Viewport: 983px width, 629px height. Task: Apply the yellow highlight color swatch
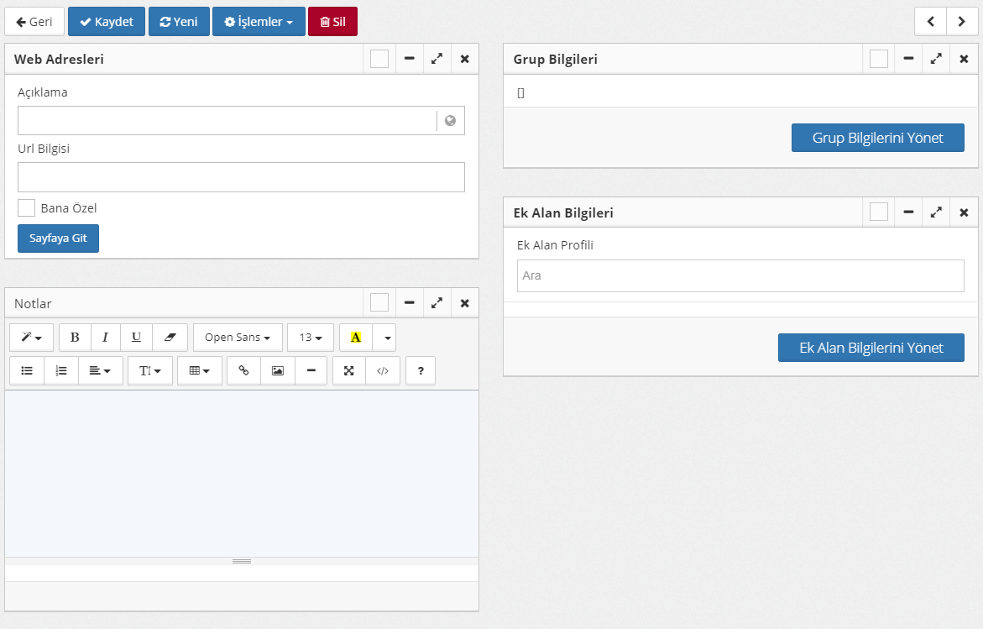(356, 338)
